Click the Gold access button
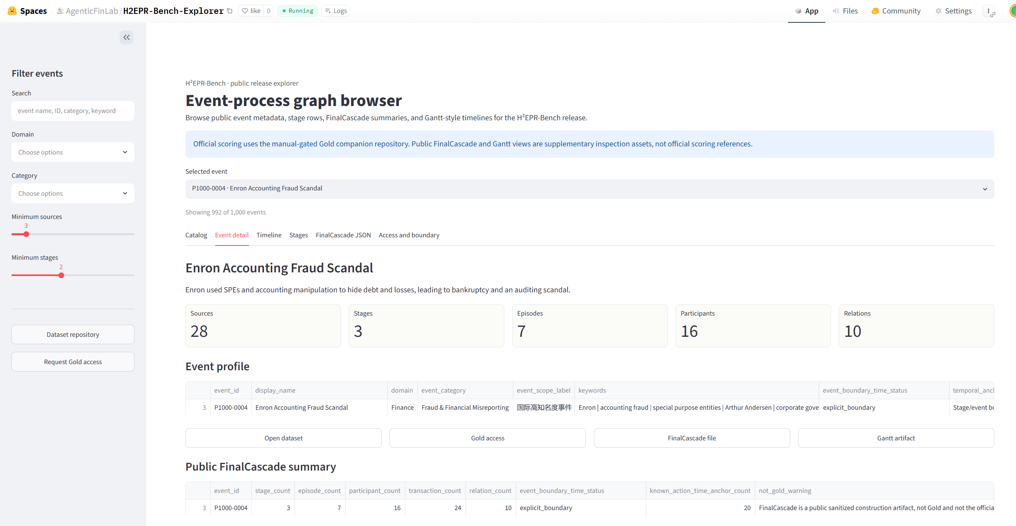The image size is (1016, 526). 488,438
